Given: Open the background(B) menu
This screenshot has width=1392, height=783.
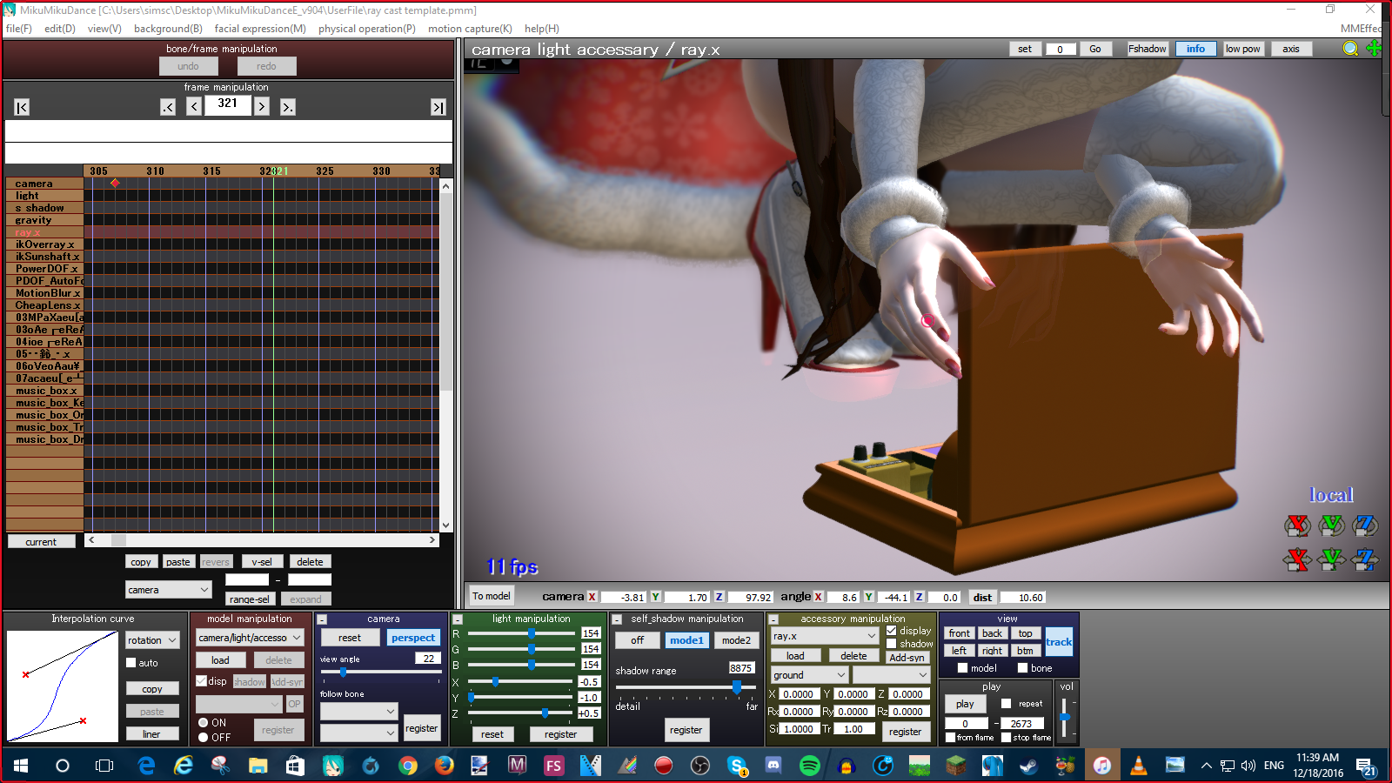Looking at the screenshot, I should pos(168,29).
